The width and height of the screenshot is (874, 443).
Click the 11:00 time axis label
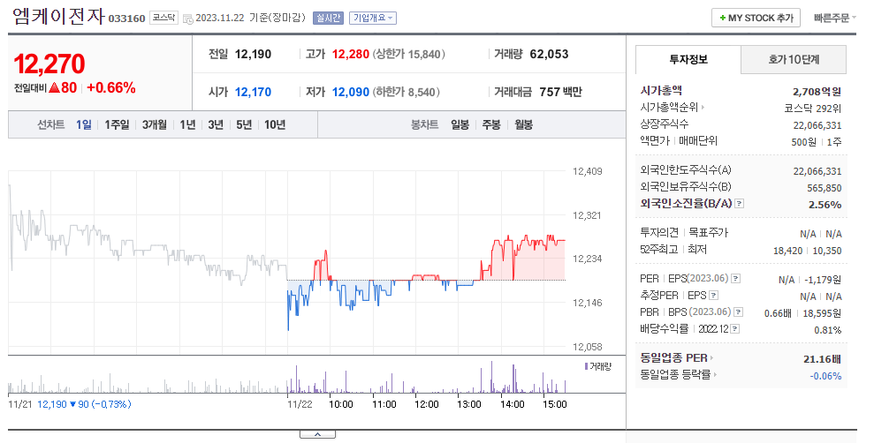pos(384,404)
